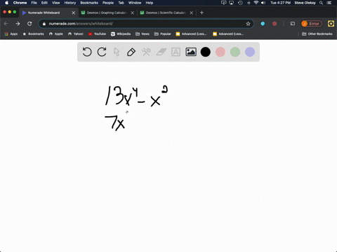Click the numerade.com address bar
Image resolution: width=337 pixels, height=252 pixels.
pos(146,24)
